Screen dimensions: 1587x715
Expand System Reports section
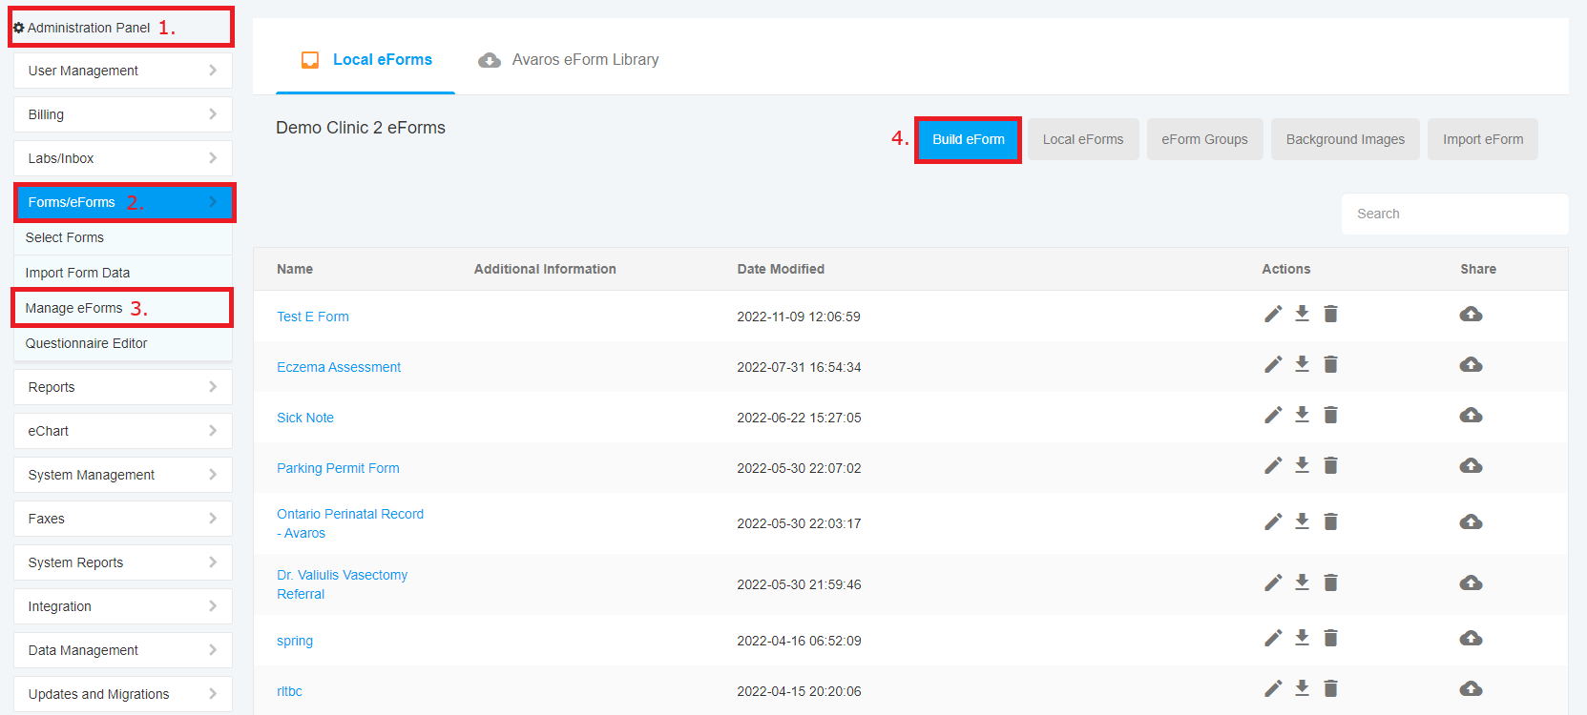click(123, 562)
